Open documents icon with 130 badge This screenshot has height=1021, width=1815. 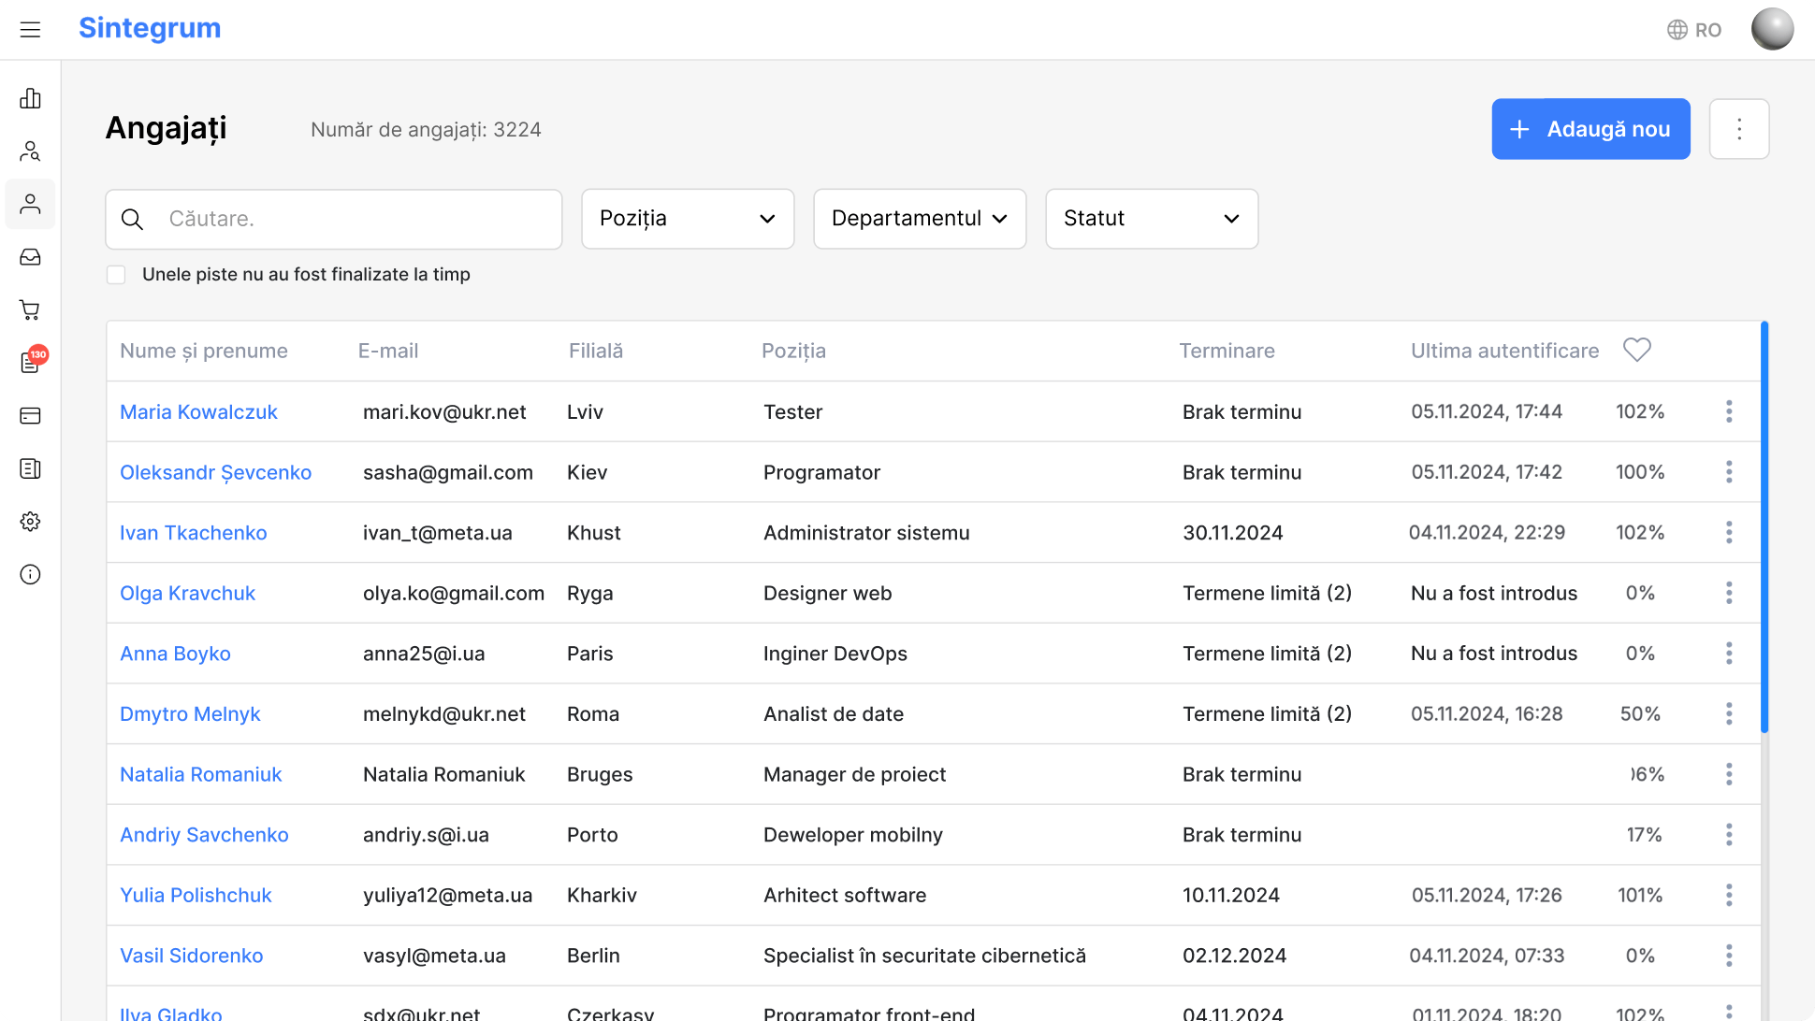[30, 363]
